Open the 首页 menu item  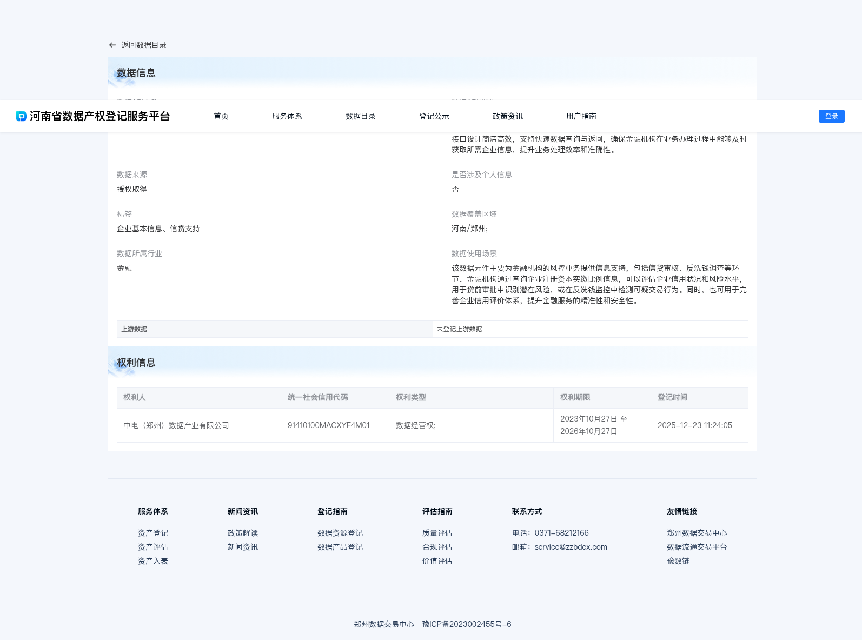[x=221, y=116]
